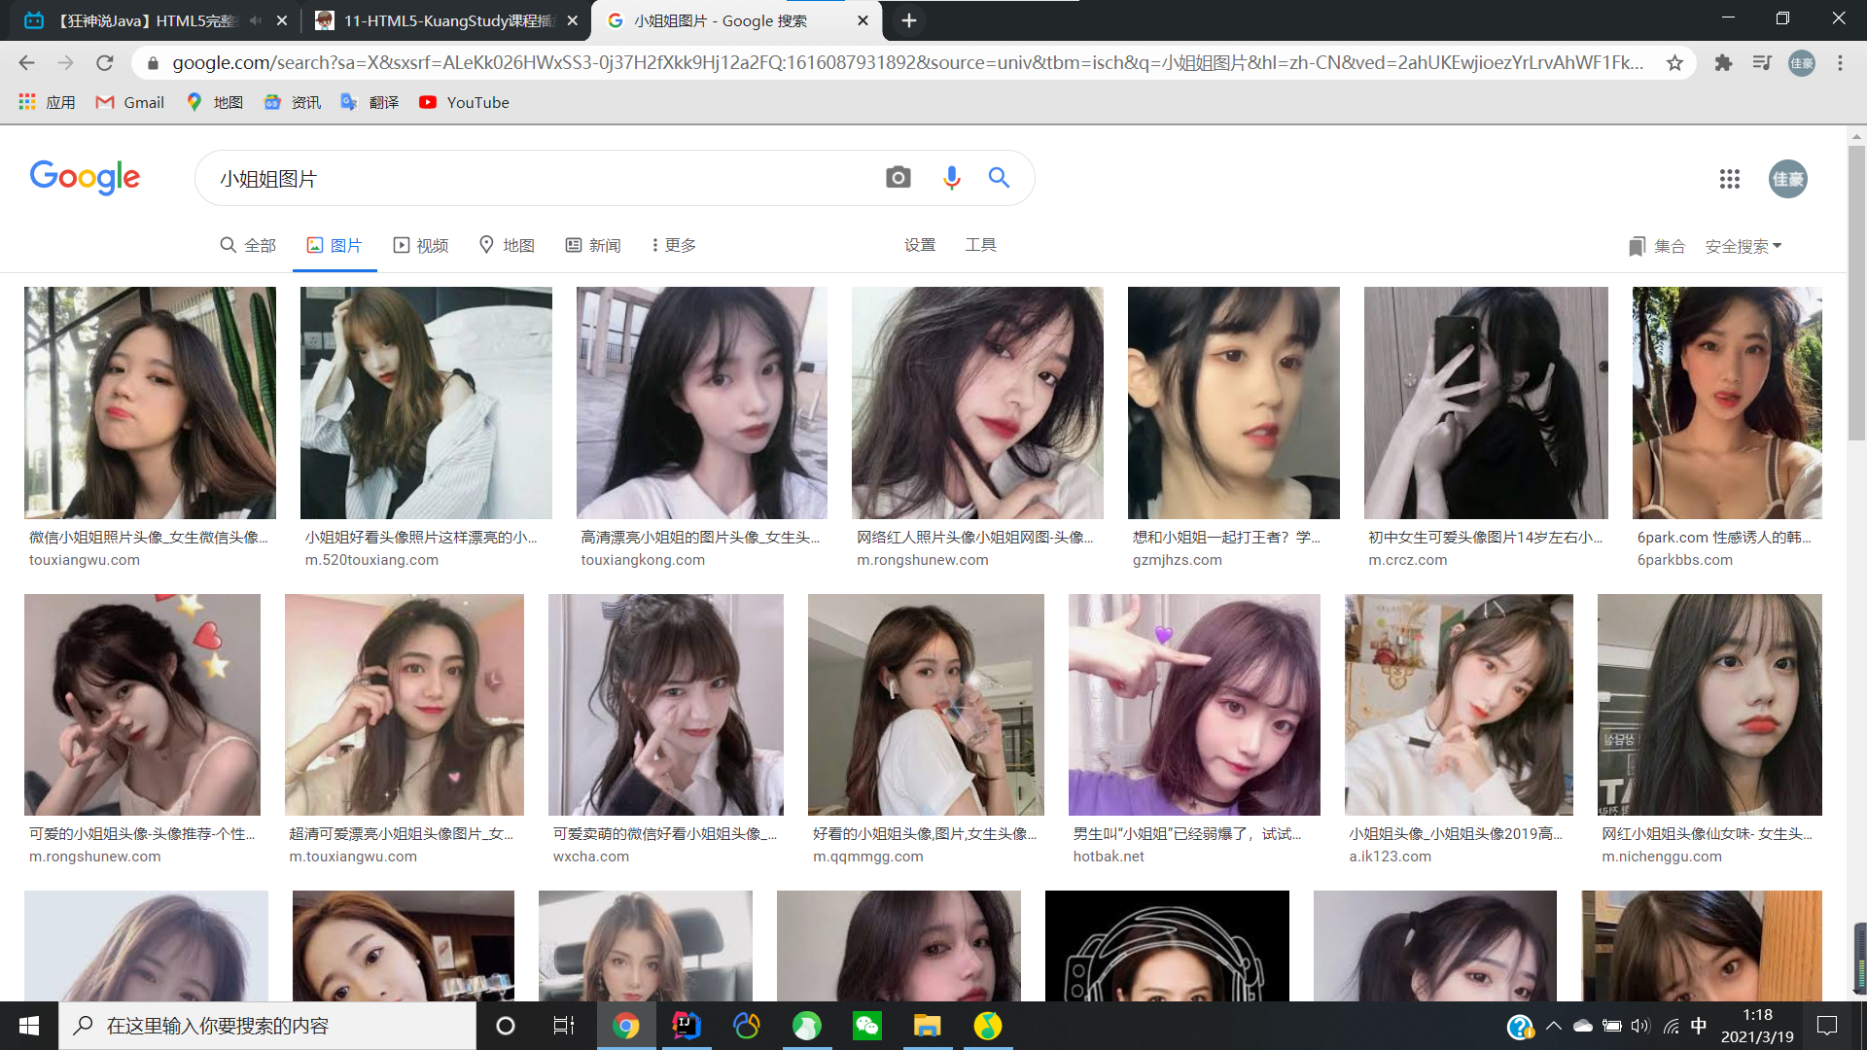Switch to the 全部 results tab

click(x=248, y=245)
